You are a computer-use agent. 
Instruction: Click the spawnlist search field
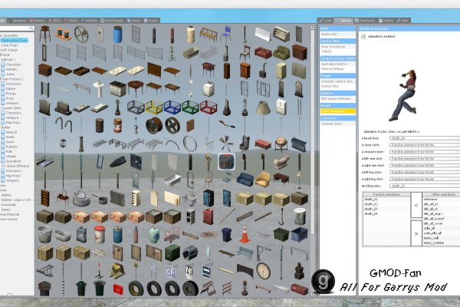(x=17, y=28)
